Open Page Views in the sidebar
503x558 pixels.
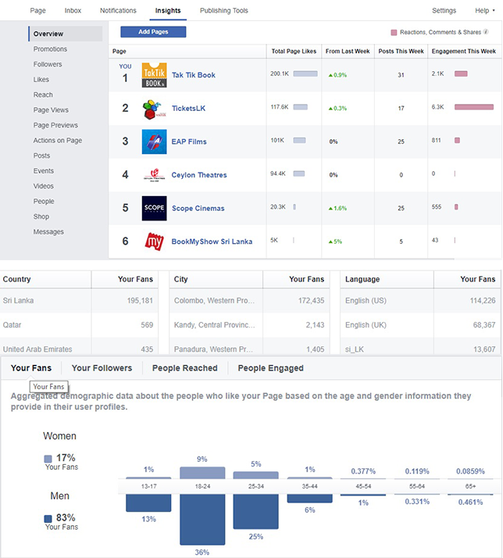[51, 110]
